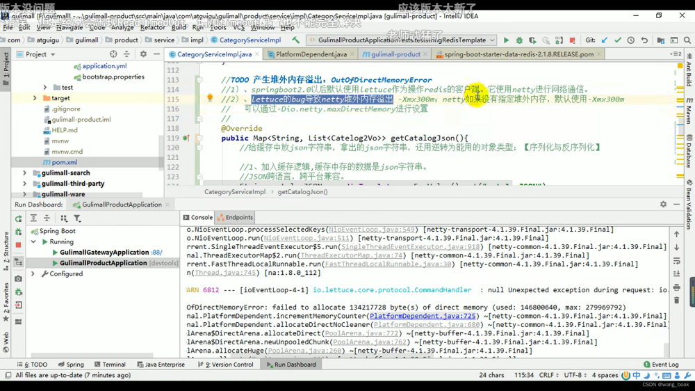Commit changes with Git checkmark icon

pyautogui.click(x=617, y=40)
